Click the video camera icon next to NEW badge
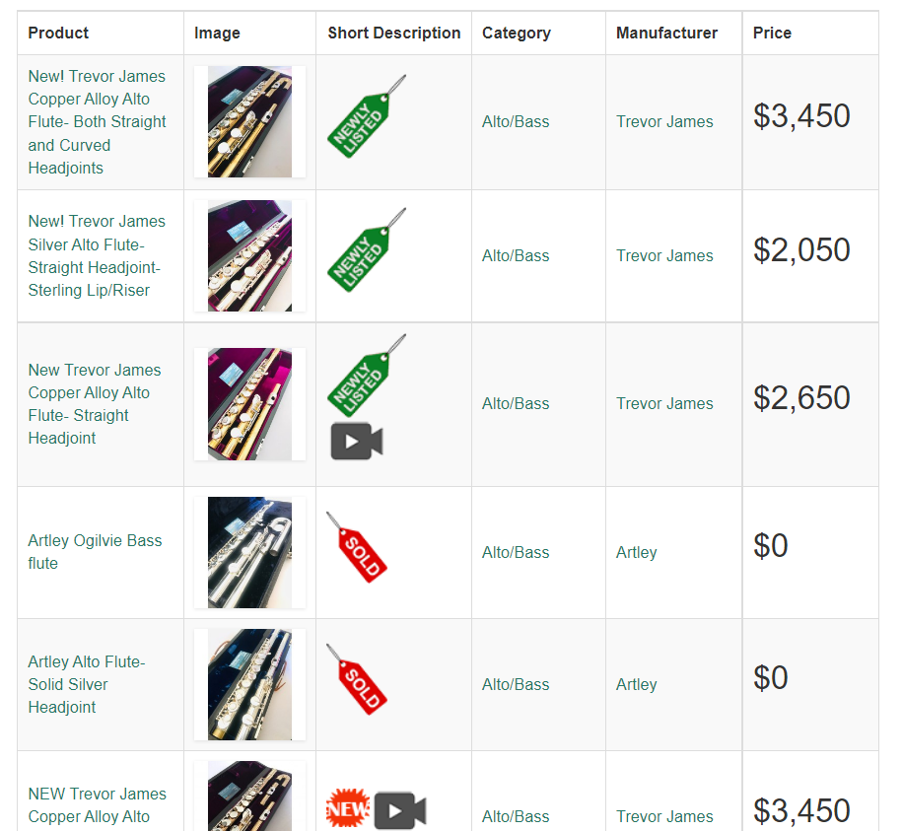Screen dimensions: 902x831 click(400, 810)
